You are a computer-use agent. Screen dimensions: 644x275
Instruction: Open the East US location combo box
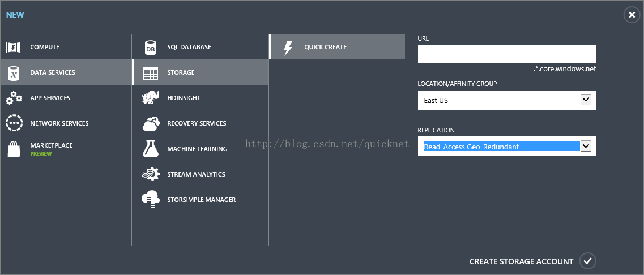pyautogui.click(x=507, y=100)
